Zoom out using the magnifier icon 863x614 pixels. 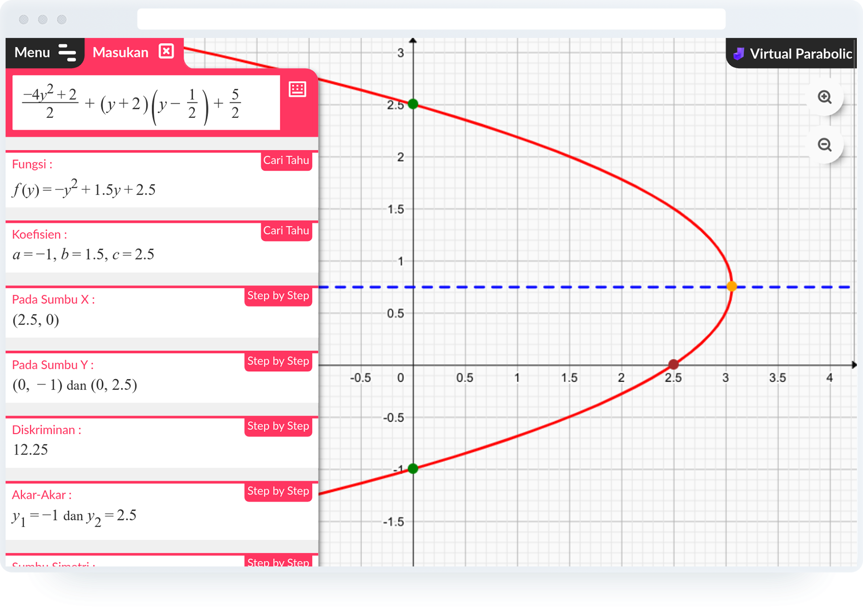[x=825, y=145]
